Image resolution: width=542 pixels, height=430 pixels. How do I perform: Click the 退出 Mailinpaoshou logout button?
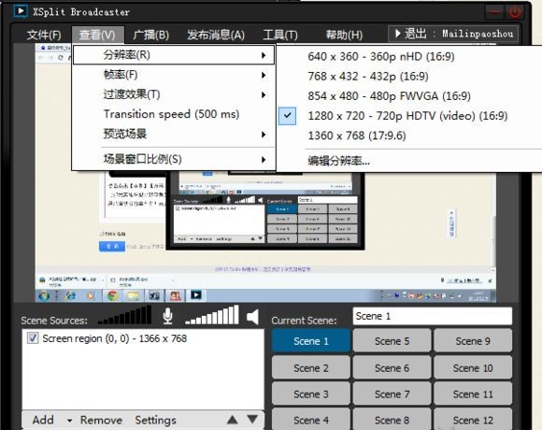453,34
